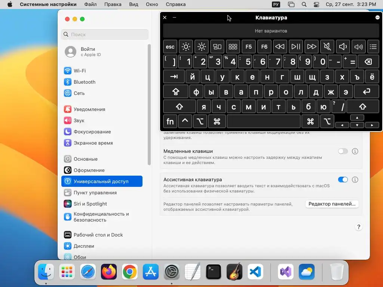Lower brightness with the dim sun key
Screen dimensions: 383x287
(186, 47)
